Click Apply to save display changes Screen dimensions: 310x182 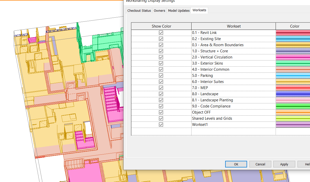pyautogui.click(x=284, y=164)
